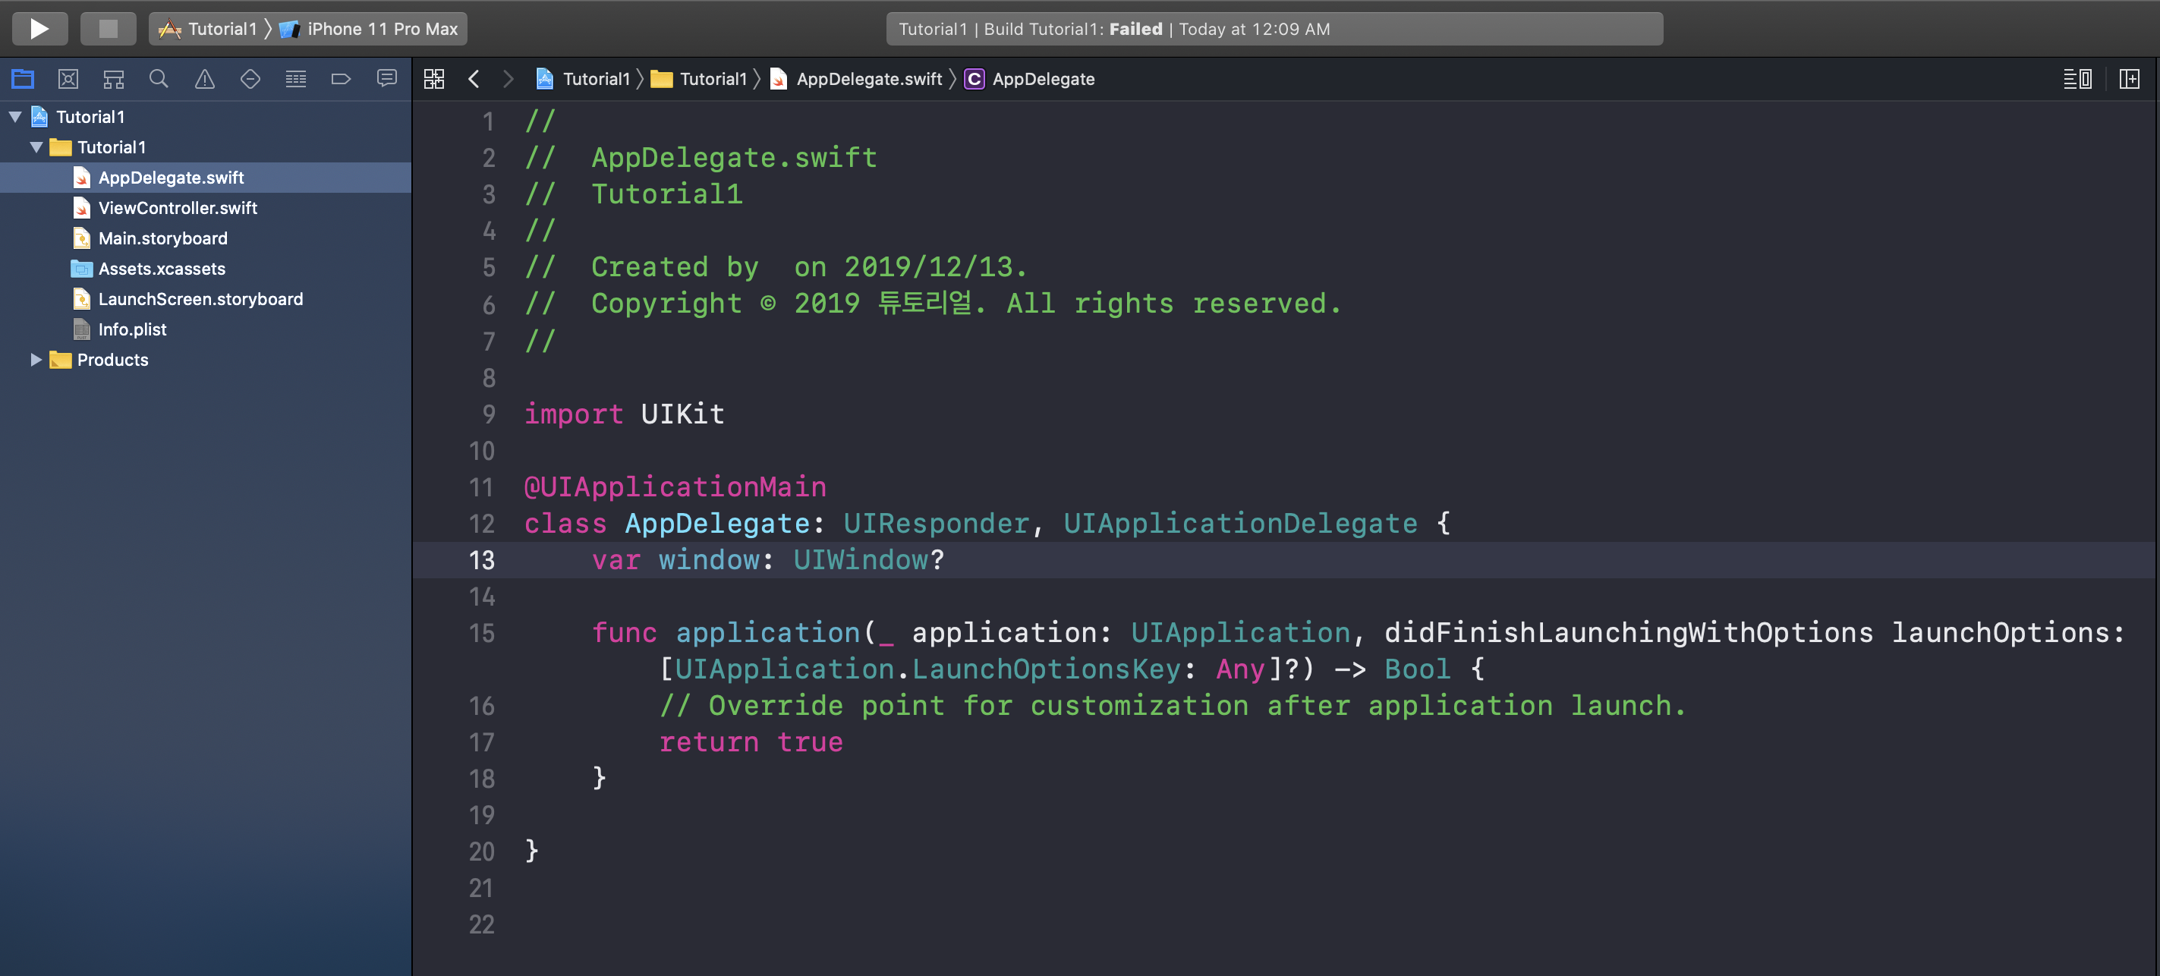
Task: Open the Issue navigator warning icon
Action: [205, 79]
